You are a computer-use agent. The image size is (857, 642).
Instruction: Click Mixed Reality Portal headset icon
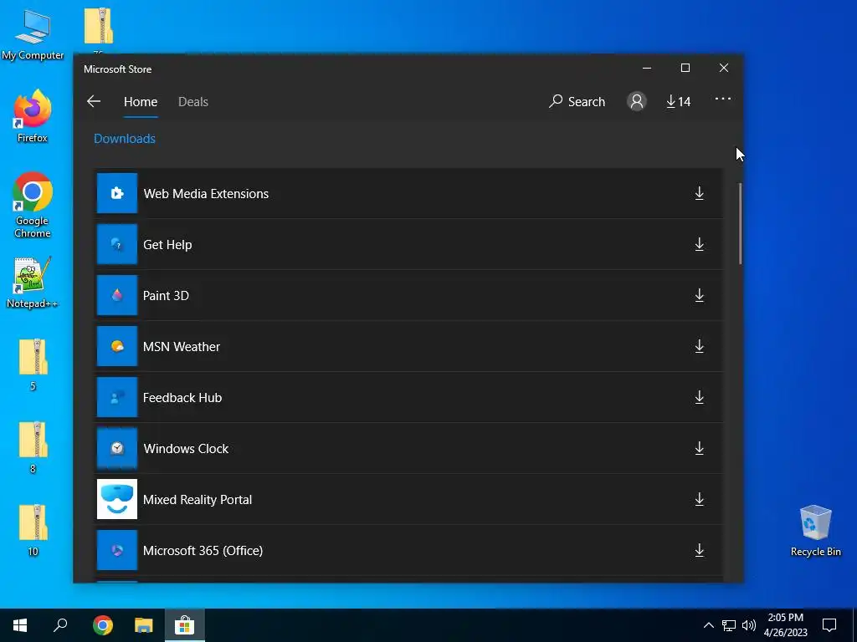tap(117, 499)
